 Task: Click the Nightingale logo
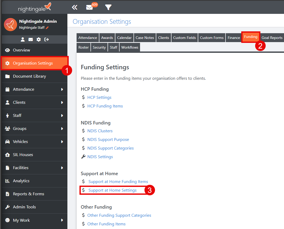pyautogui.click(x=34, y=8)
